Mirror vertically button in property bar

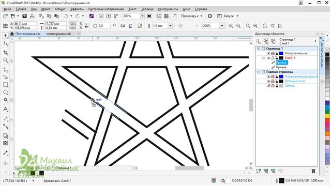coord(130,26)
